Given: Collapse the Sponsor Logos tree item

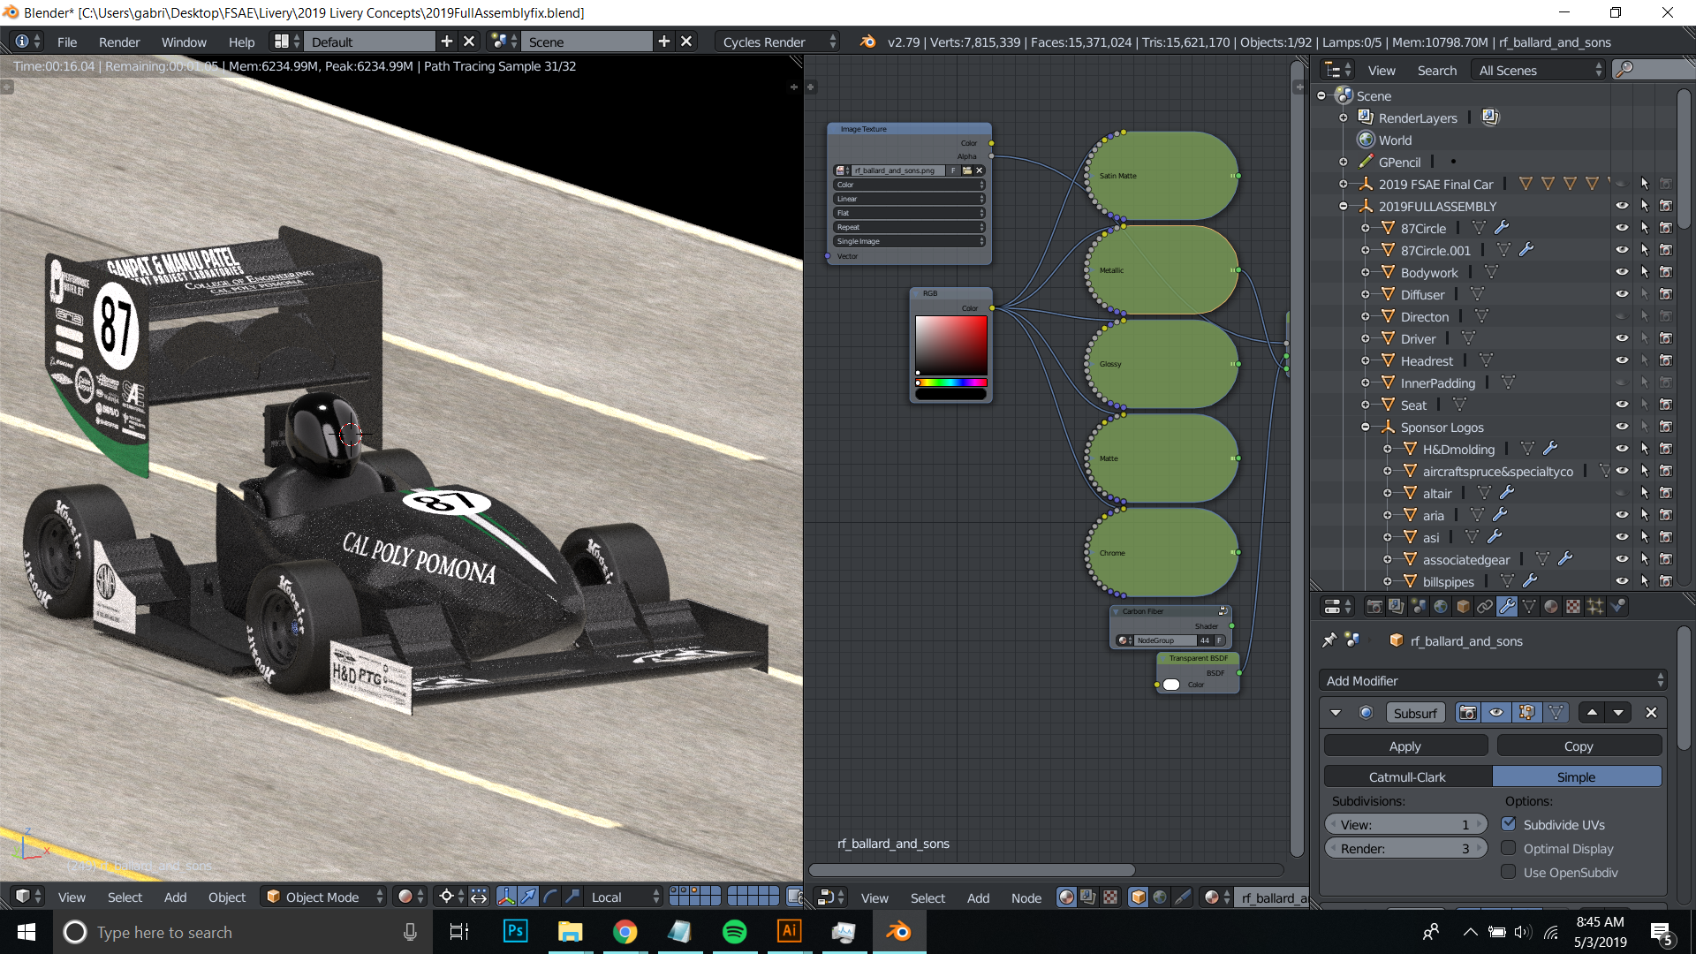Looking at the screenshot, I should [x=1366, y=427].
